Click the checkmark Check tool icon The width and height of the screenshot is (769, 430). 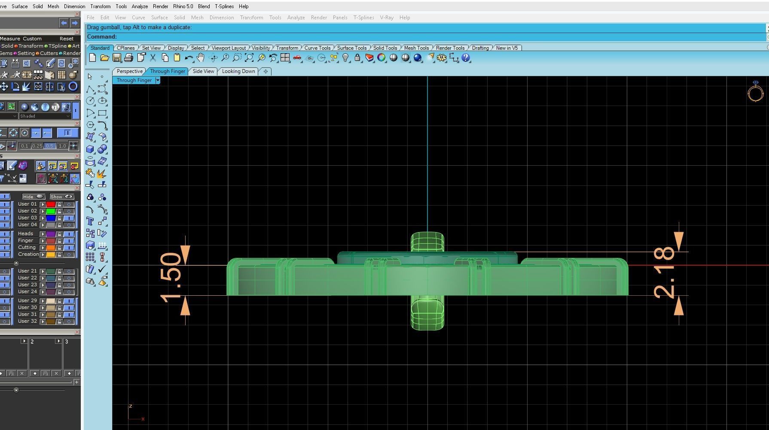pyautogui.click(x=102, y=270)
